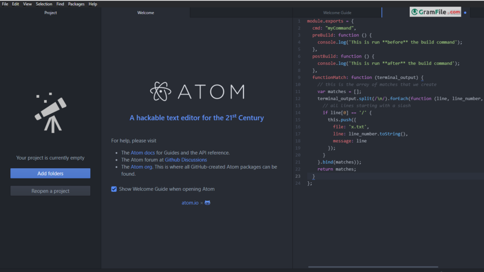Uncheck Show Welcome Guide when opening Atom

(114, 189)
